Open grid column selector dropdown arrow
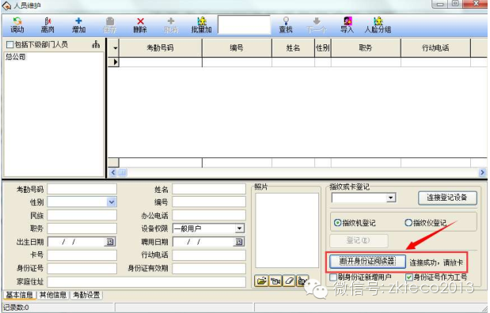 (116, 48)
